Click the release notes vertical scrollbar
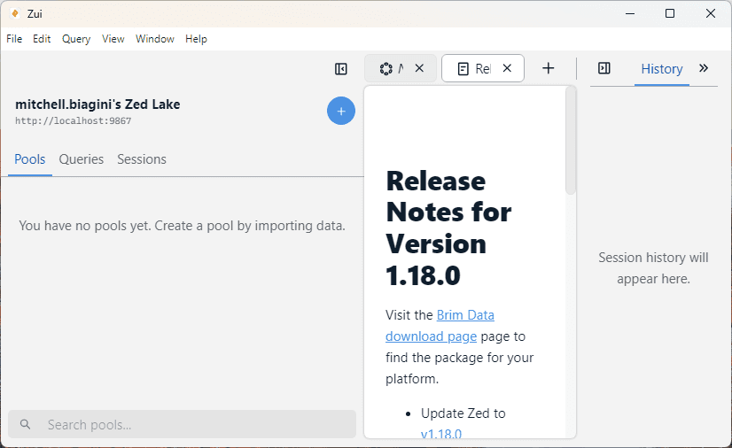The width and height of the screenshot is (732, 448). click(x=571, y=141)
